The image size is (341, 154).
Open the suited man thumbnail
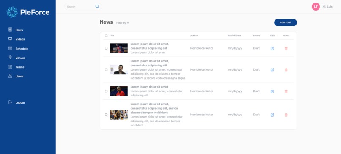(119, 70)
